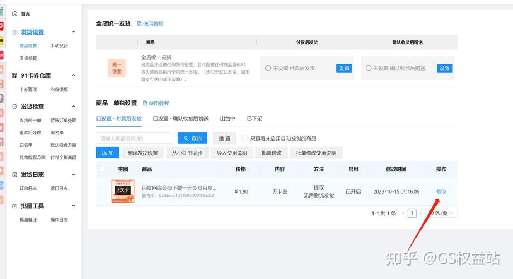Select the 未设置 确认收货后赠送 radio button

tap(369, 68)
